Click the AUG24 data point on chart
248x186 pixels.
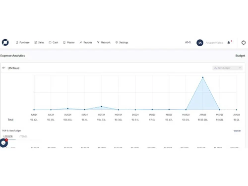68,109
